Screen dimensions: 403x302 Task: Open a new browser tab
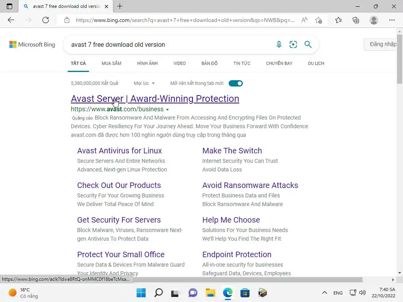click(120, 6)
